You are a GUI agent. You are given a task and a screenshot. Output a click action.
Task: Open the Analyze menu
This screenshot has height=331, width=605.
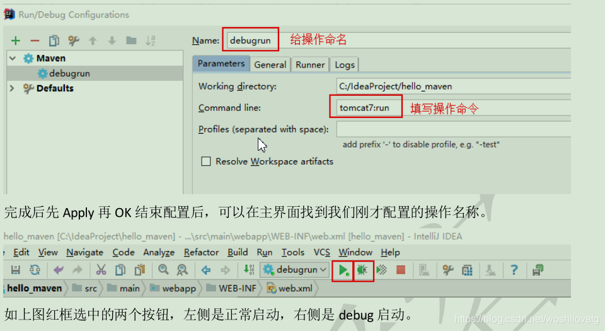159,252
